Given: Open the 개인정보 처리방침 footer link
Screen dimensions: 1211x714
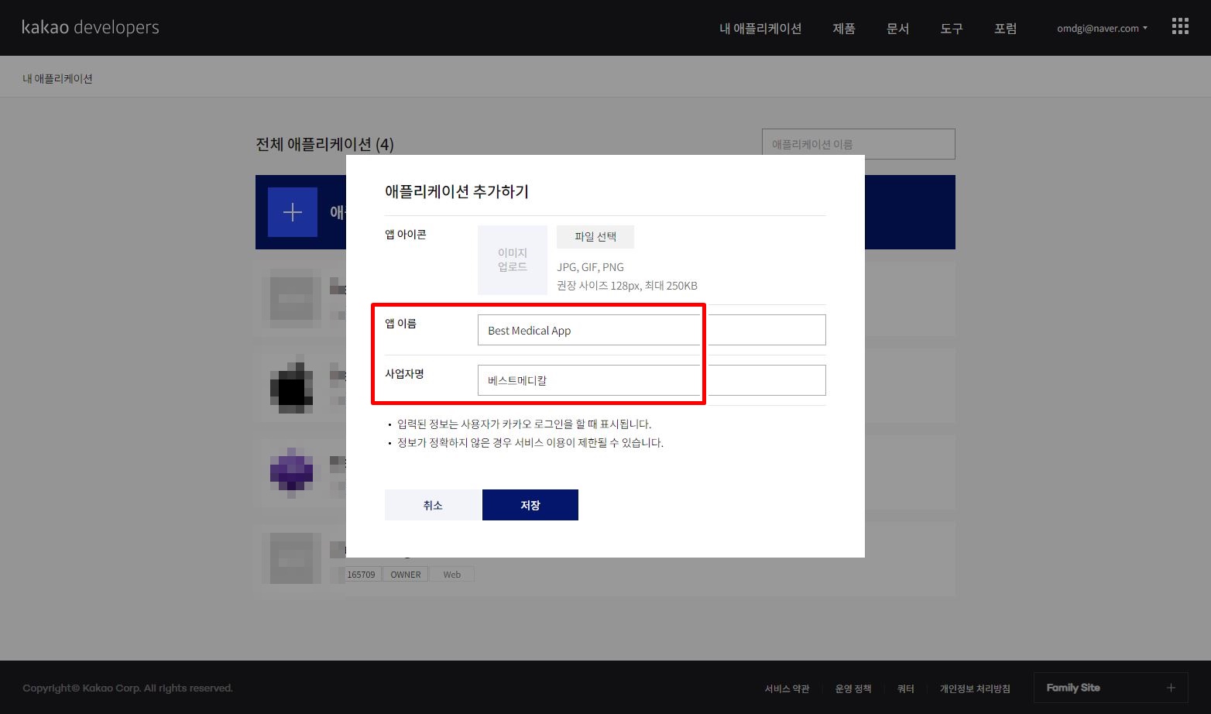Looking at the screenshot, I should click(975, 688).
